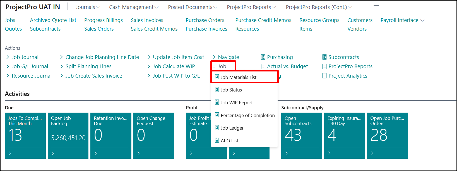Click the APO List icon
This screenshot has height=171, width=457.
[x=217, y=140]
